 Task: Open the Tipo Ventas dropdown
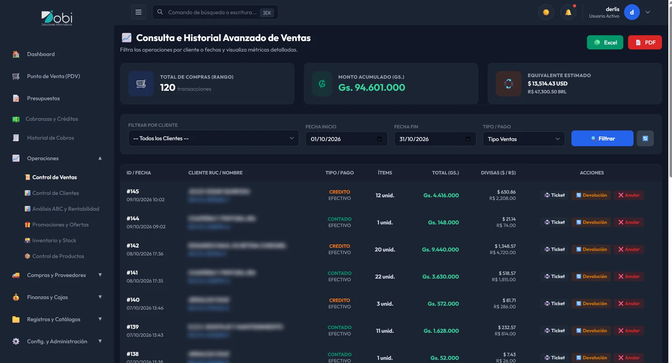pyautogui.click(x=524, y=139)
